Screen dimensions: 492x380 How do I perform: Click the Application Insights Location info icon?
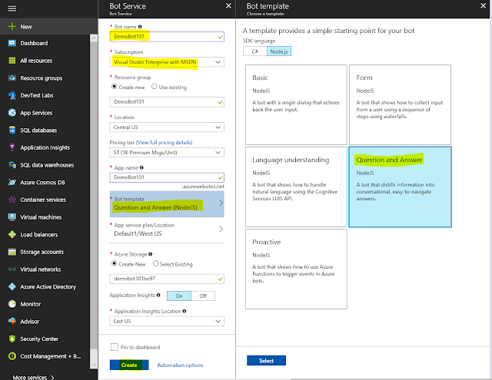[x=184, y=311]
